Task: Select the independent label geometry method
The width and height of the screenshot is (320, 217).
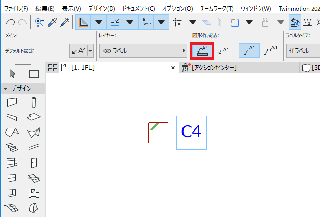Action: (224, 51)
